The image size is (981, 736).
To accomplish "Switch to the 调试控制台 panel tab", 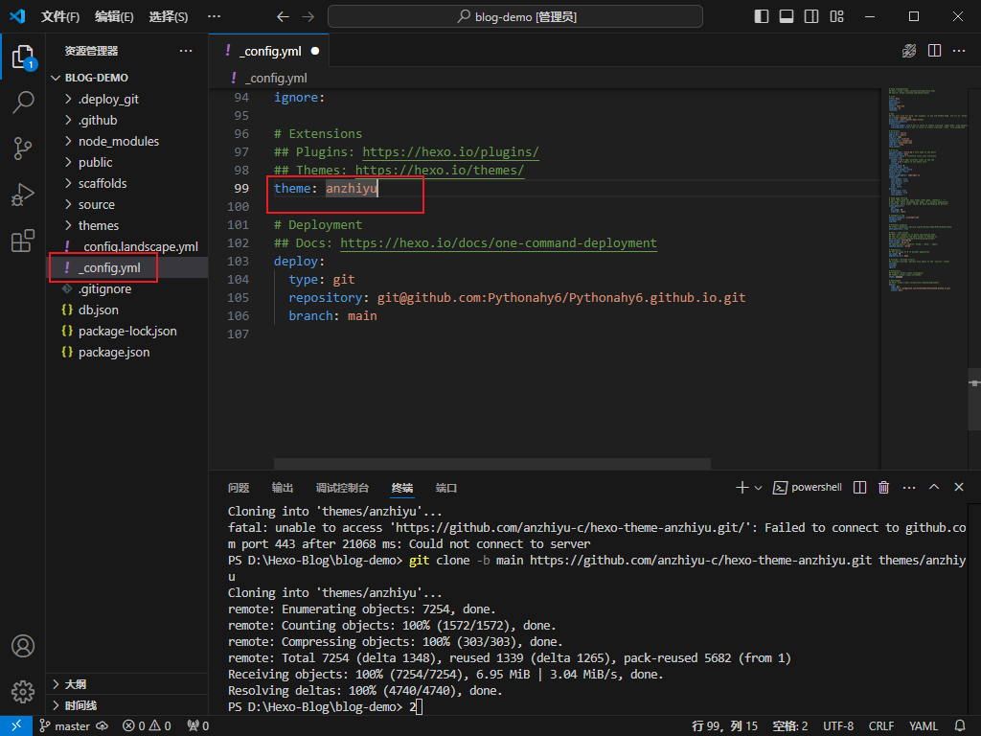I will 342,488.
